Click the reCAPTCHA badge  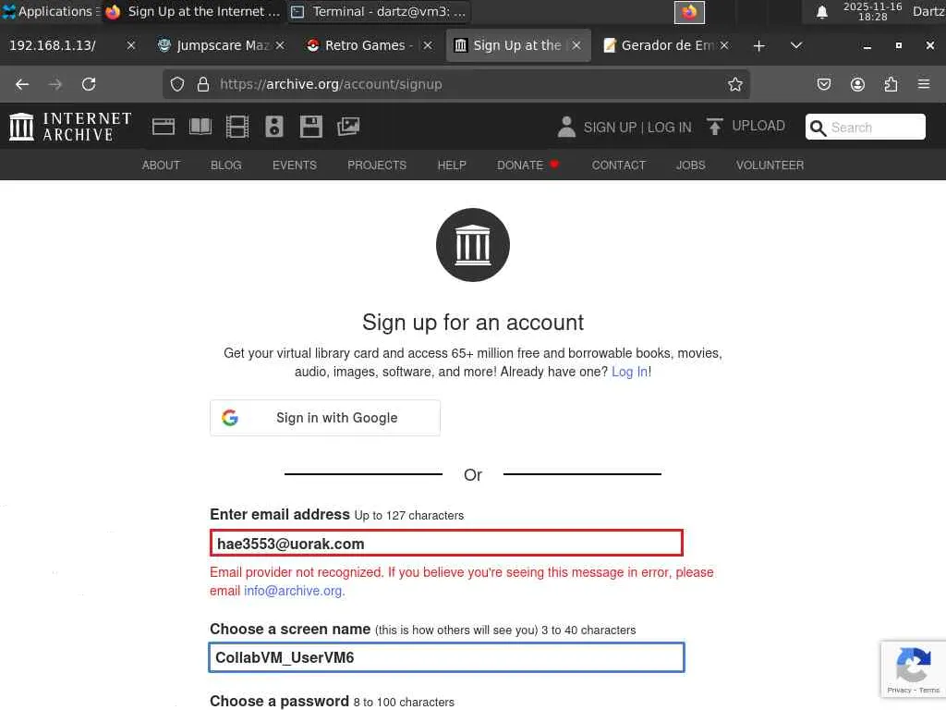[914, 669]
